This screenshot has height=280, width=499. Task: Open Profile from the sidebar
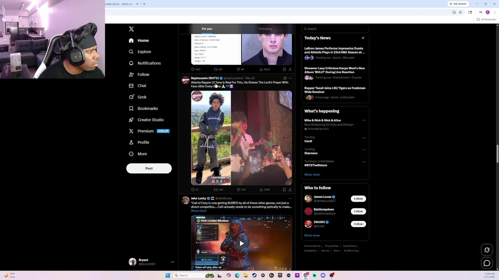point(139,142)
